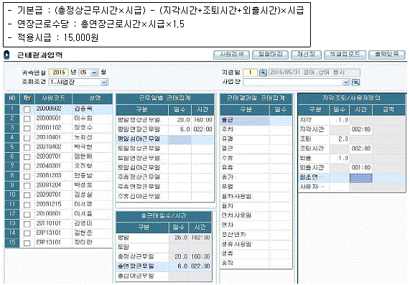Select employee code 20110101 row
This screenshot has height=285, width=410.
coord(59,223)
